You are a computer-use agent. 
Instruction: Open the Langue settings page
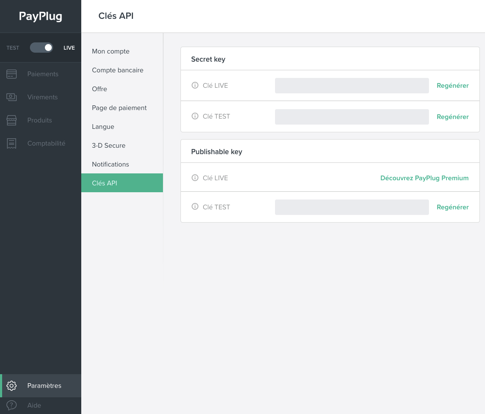pyautogui.click(x=103, y=126)
